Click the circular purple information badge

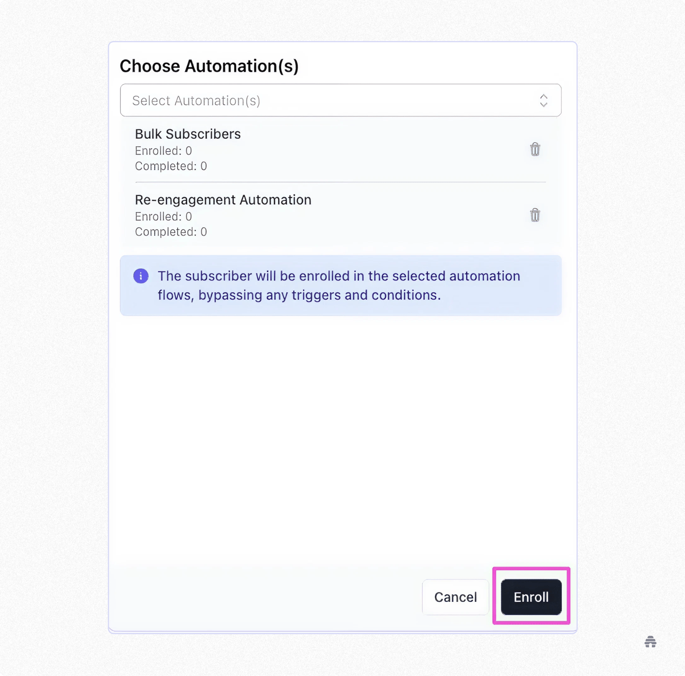click(141, 276)
